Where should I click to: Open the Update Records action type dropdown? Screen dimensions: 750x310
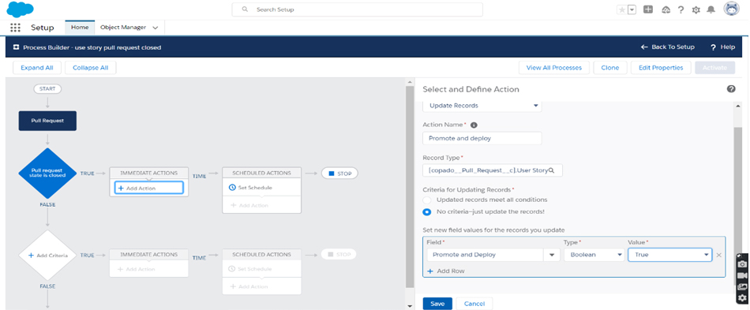482,106
